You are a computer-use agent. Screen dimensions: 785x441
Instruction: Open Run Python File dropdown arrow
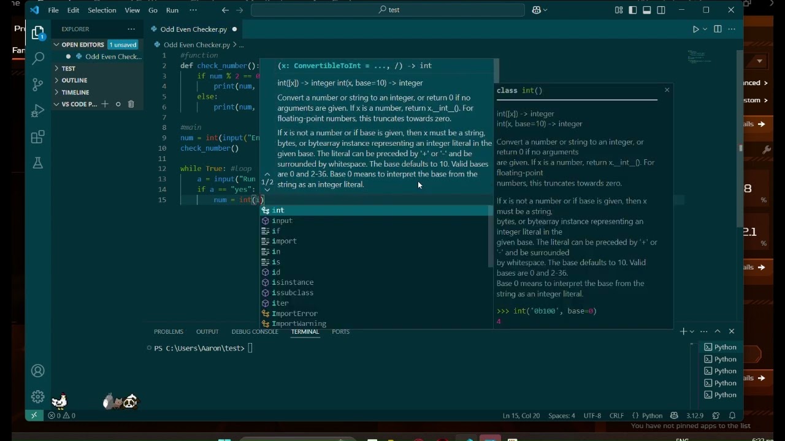[705, 29]
